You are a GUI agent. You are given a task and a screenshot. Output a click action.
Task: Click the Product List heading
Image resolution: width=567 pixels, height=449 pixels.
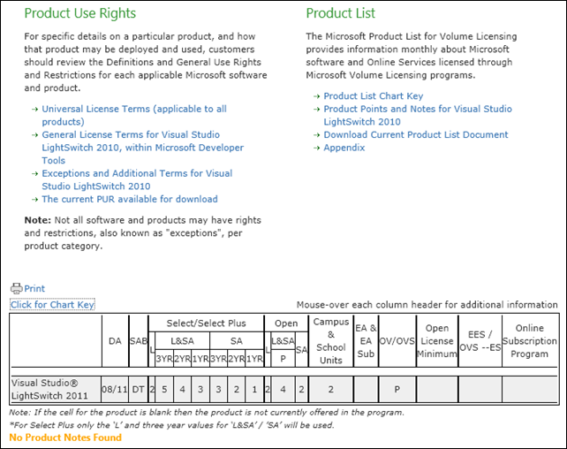(340, 13)
